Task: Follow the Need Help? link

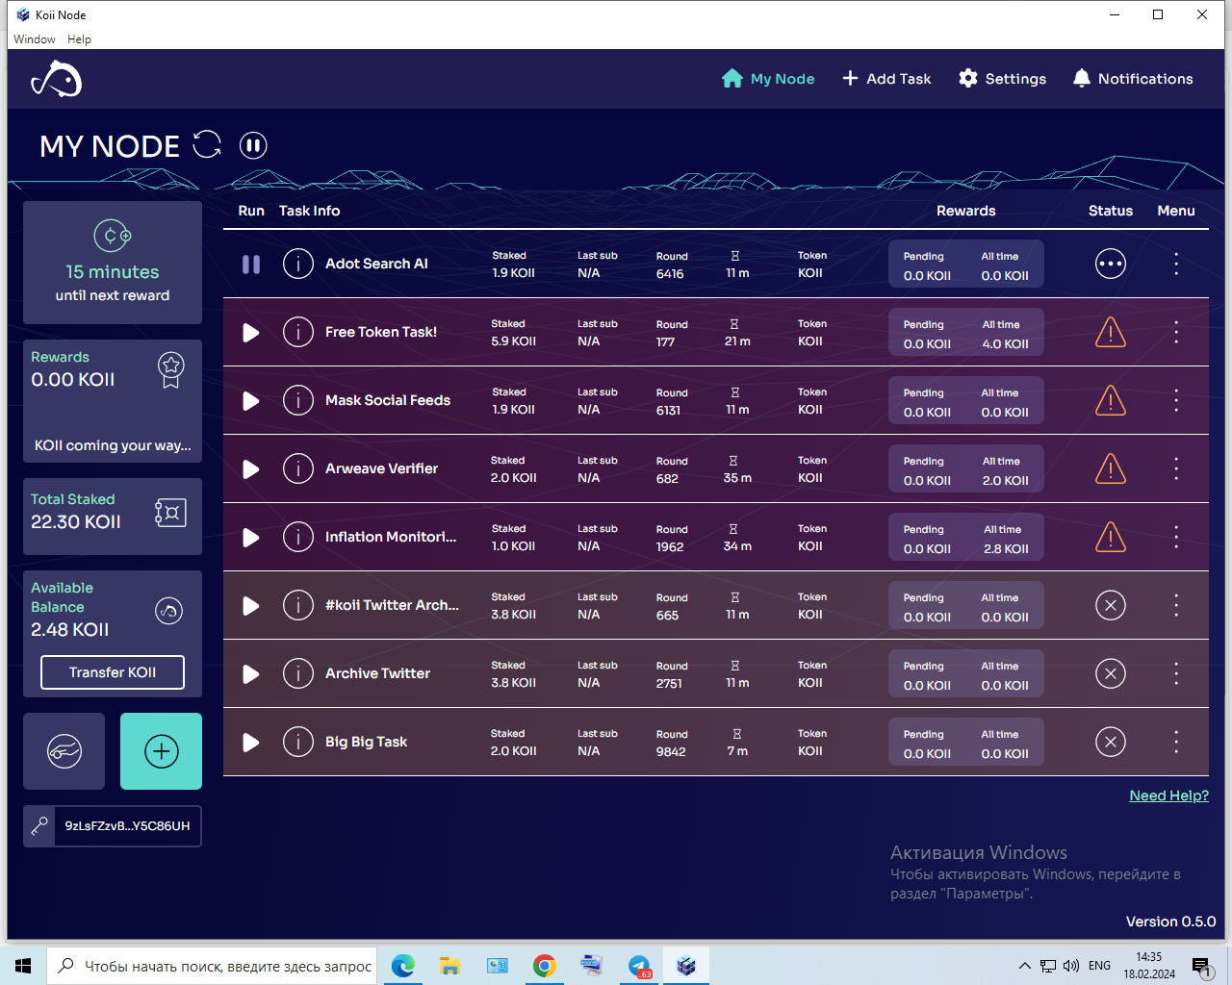Action: [1168, 796]
